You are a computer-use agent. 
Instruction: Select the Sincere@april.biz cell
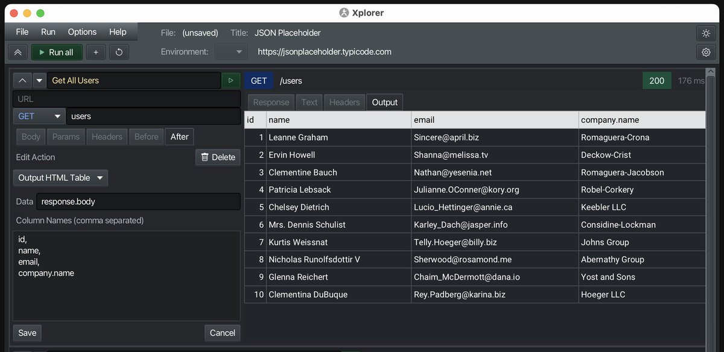point(495,137)
